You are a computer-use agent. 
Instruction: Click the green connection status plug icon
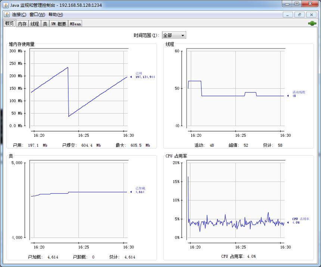[x=312, y=23]
